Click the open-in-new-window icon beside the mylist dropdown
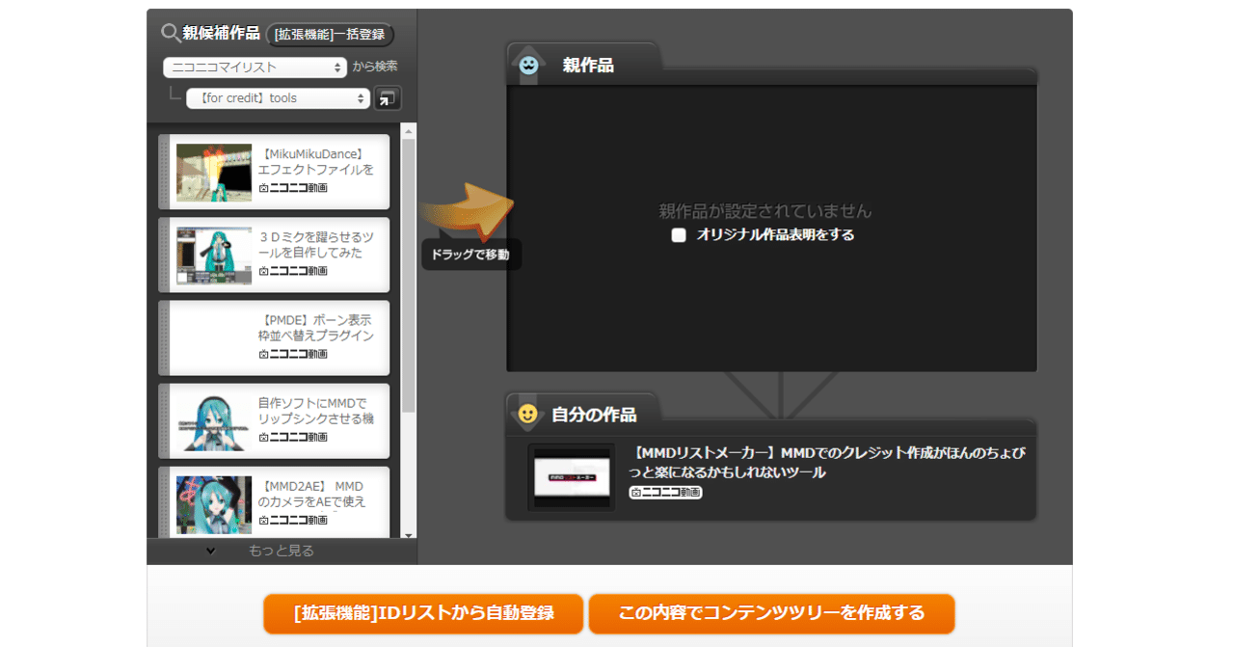The width and height of the screenshot is (1234, 647). click(x=388, y=97)
